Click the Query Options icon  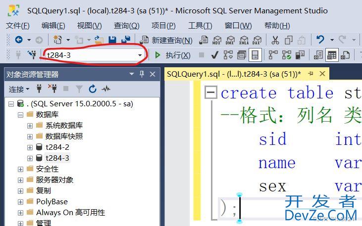(242, 55)
